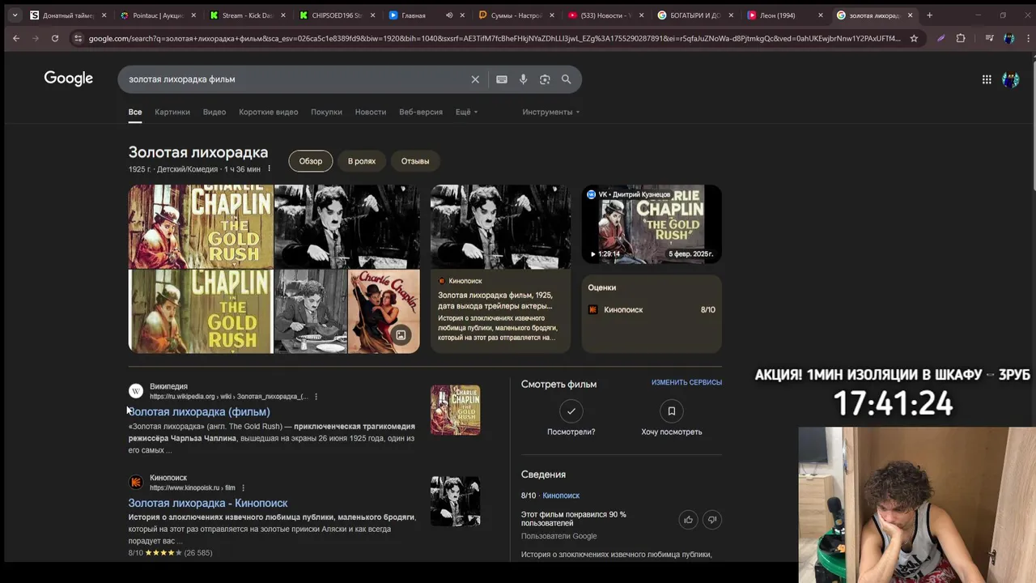Search by image with the Lens icon
The image size is (1036, 583).
pos(545,79)
